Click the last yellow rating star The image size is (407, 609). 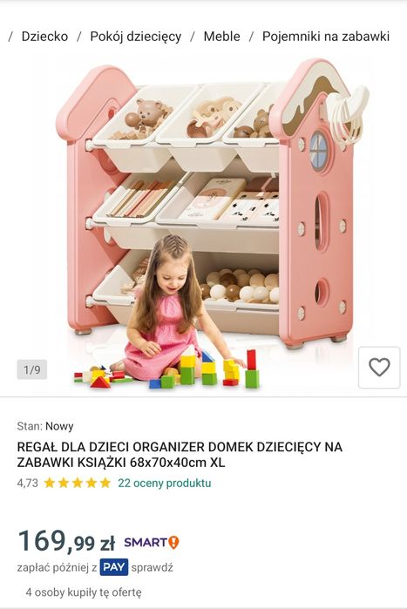click(105, 483)
